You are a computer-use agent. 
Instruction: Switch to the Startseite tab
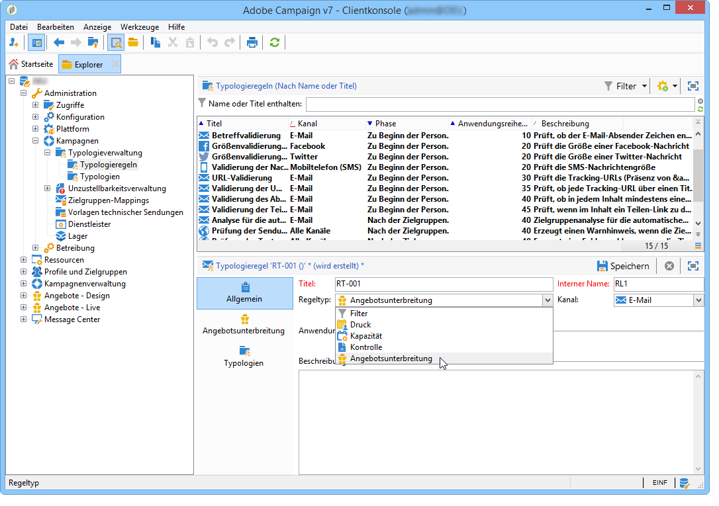click(x=32, y=64)
